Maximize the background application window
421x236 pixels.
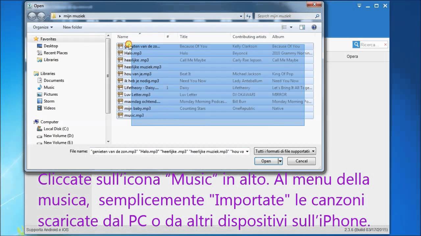tap(377, 6)
